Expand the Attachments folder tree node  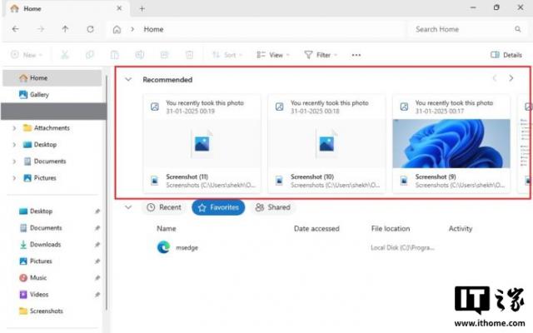(14, 128)
